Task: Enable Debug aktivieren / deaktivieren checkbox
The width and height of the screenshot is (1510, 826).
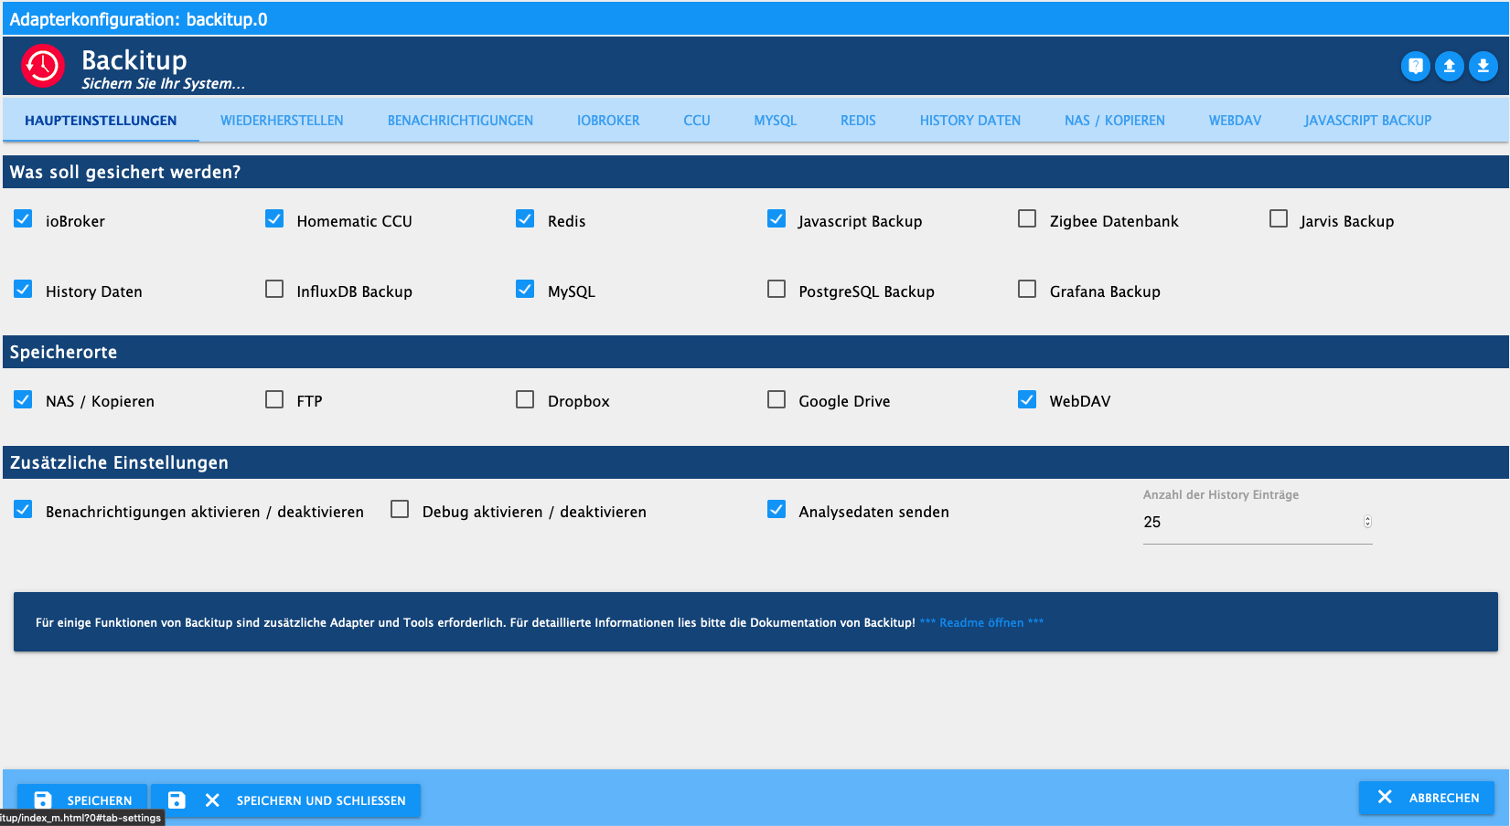Action: coord(400,510)
